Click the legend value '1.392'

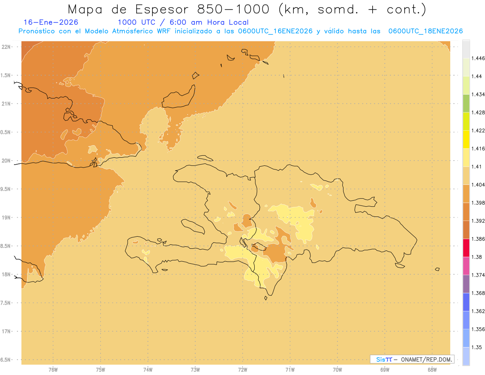479,221
